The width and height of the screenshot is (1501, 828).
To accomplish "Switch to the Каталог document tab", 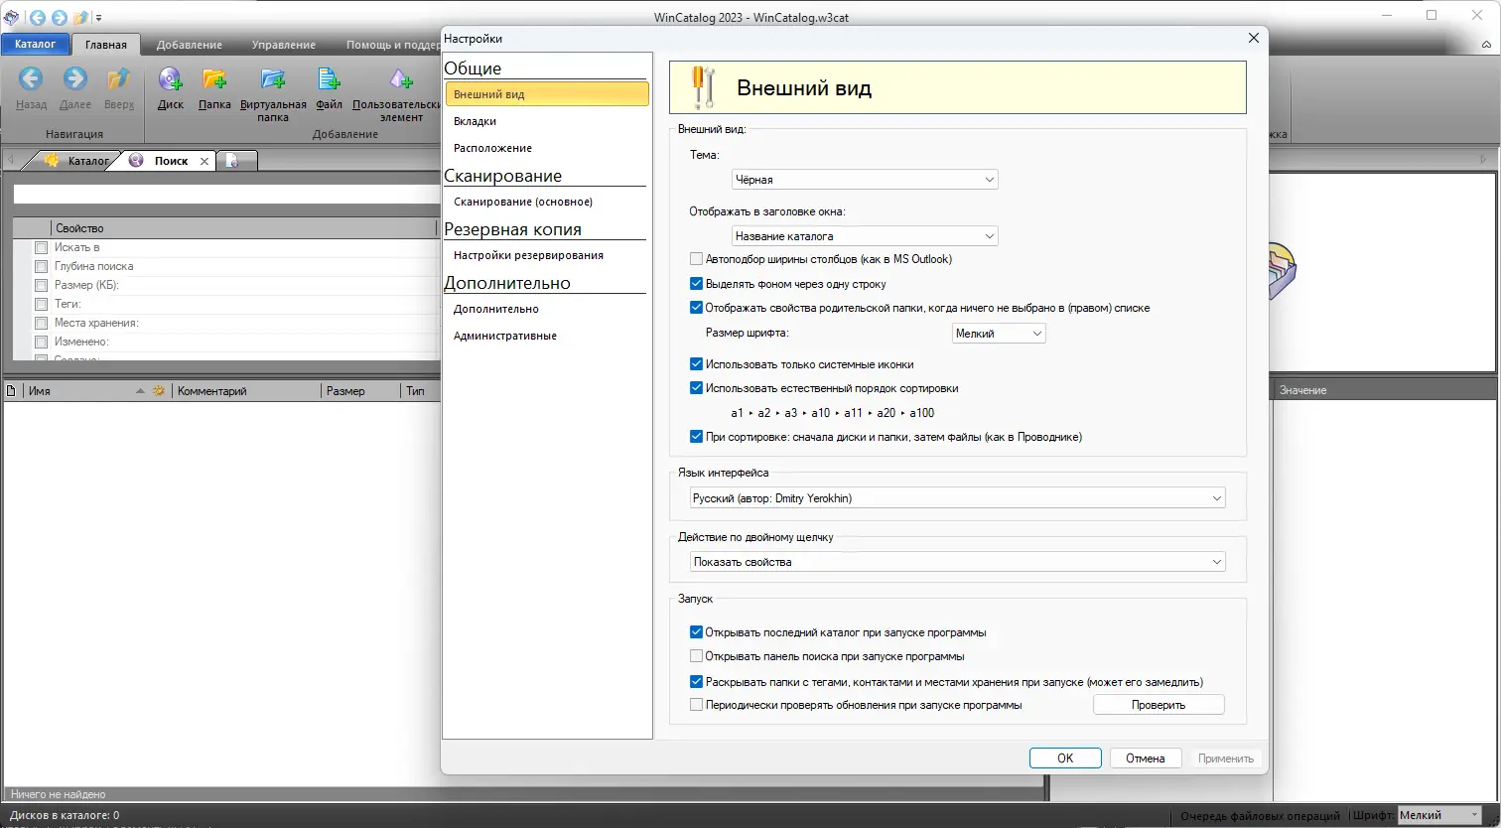I will (x=77, y=161).
